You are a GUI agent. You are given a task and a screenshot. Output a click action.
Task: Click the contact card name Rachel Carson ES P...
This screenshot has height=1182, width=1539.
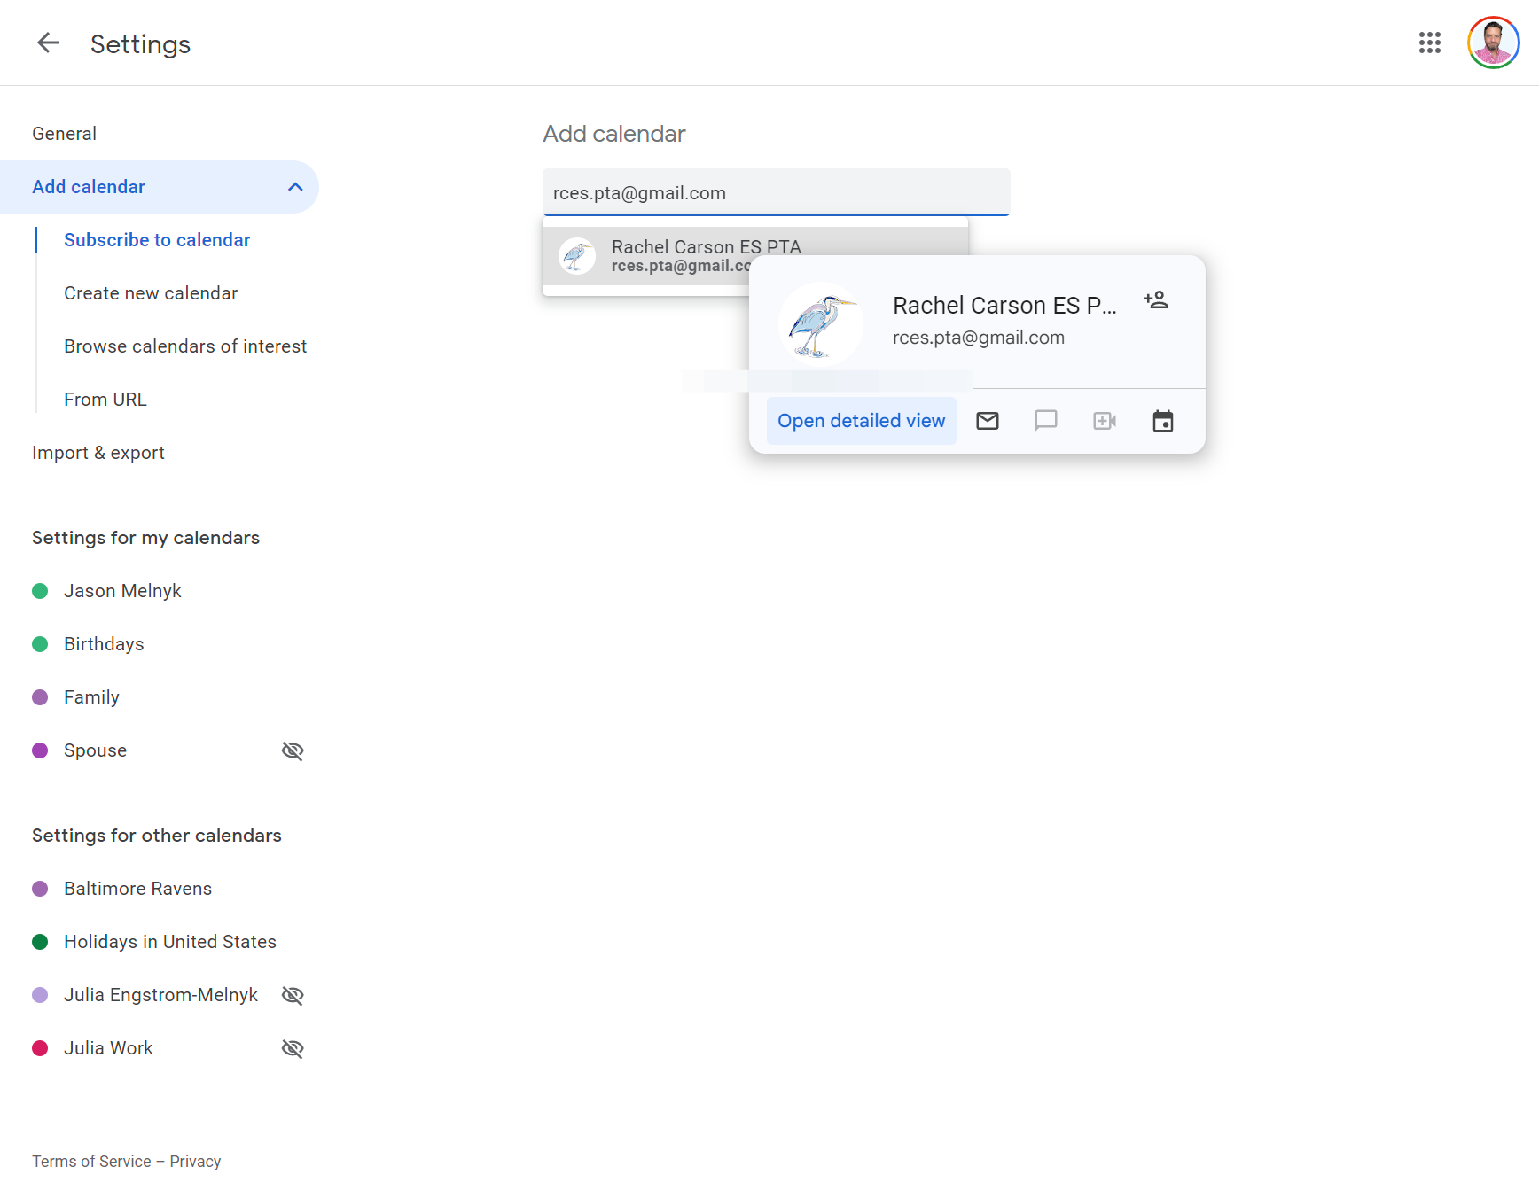[x=1004, y=306]
